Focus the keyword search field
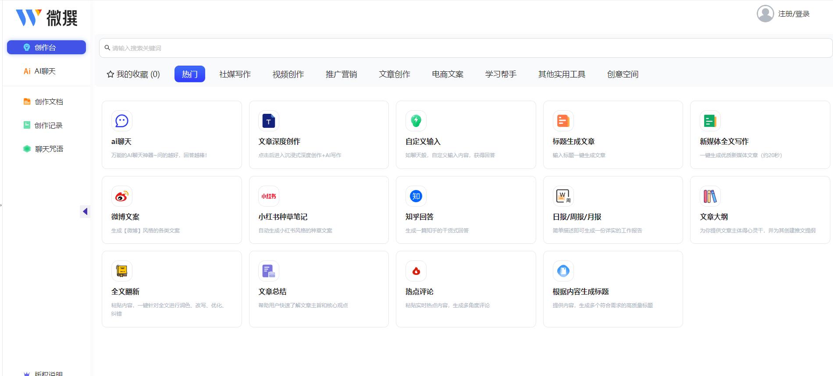 coord(465,48)
